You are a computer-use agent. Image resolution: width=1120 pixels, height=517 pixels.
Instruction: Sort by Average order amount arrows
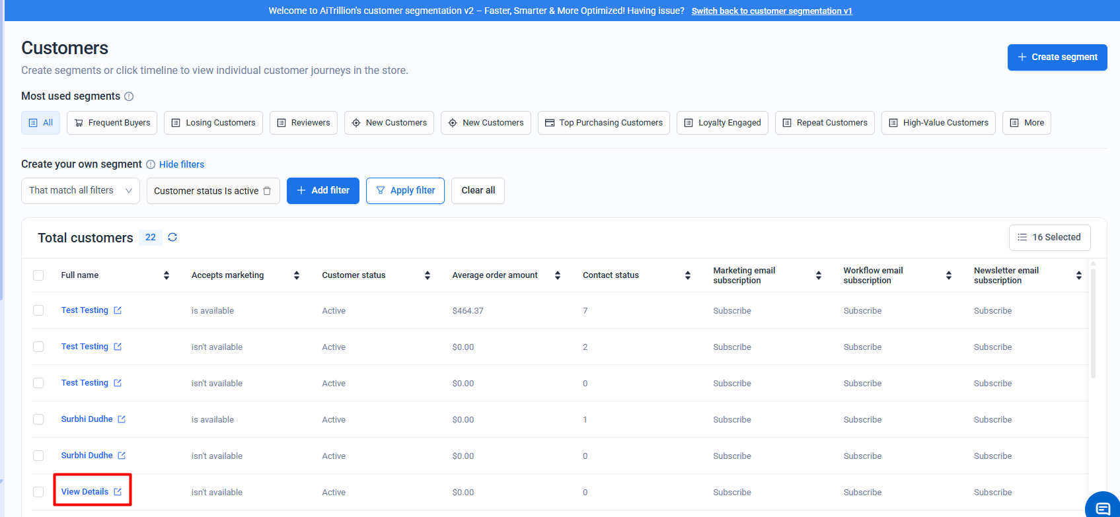(558, 275)
